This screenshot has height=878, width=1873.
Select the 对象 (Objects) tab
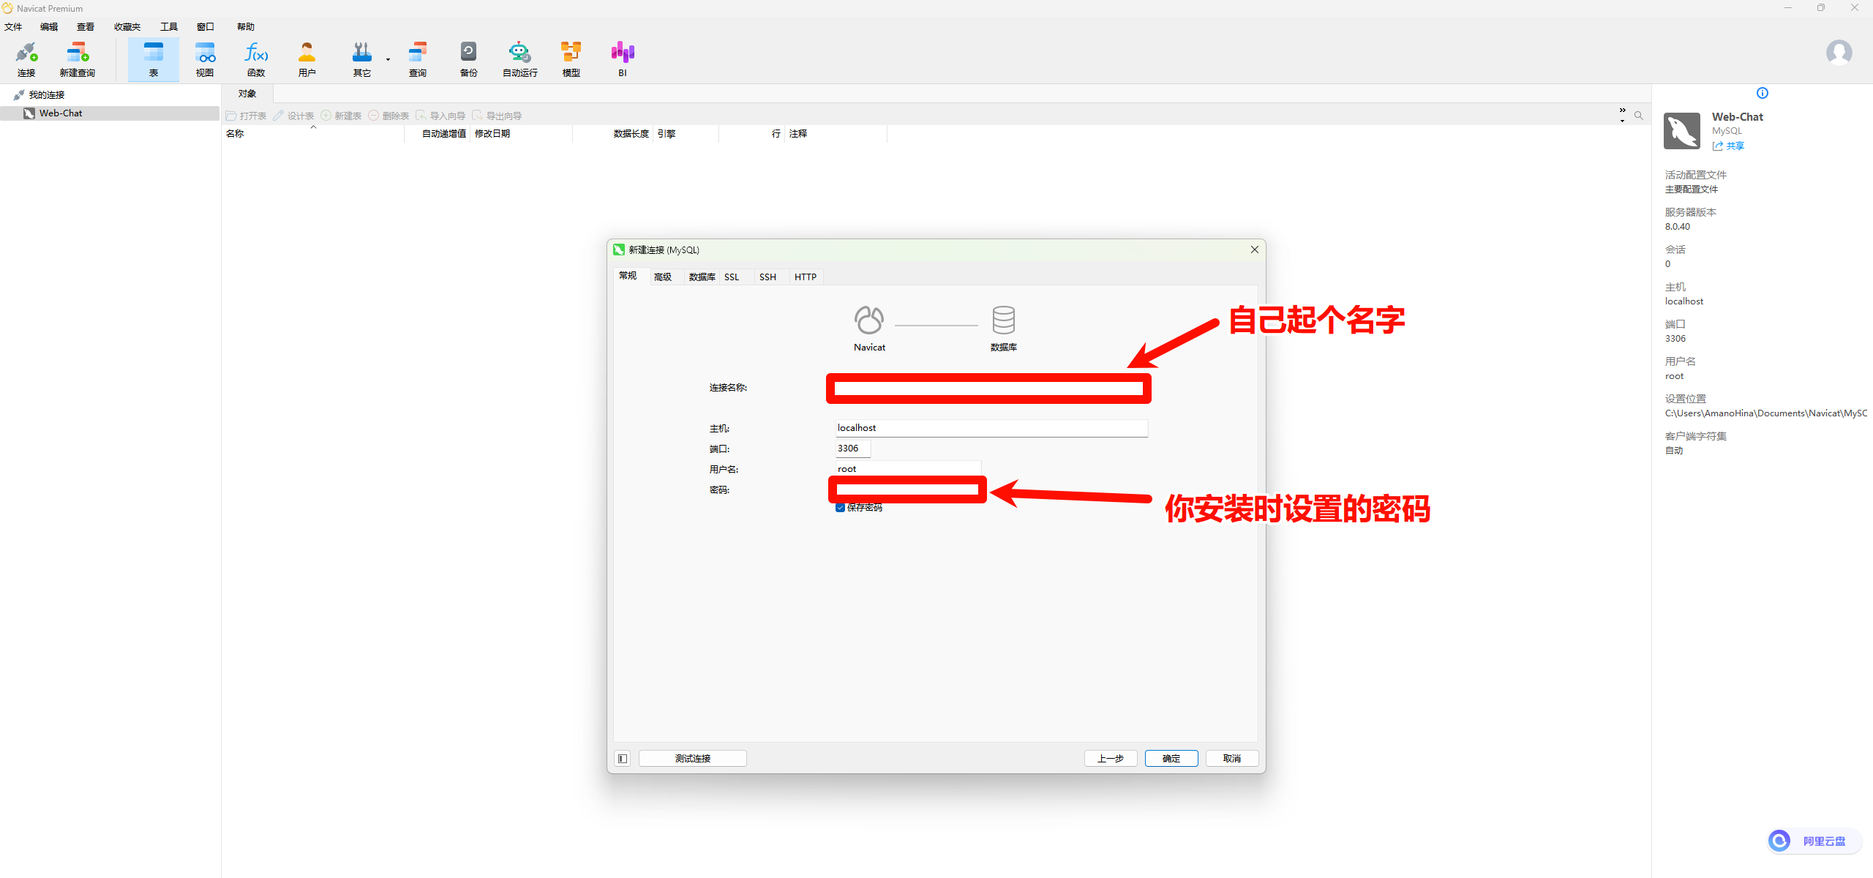pyautogui.click(x=247, y=94)
